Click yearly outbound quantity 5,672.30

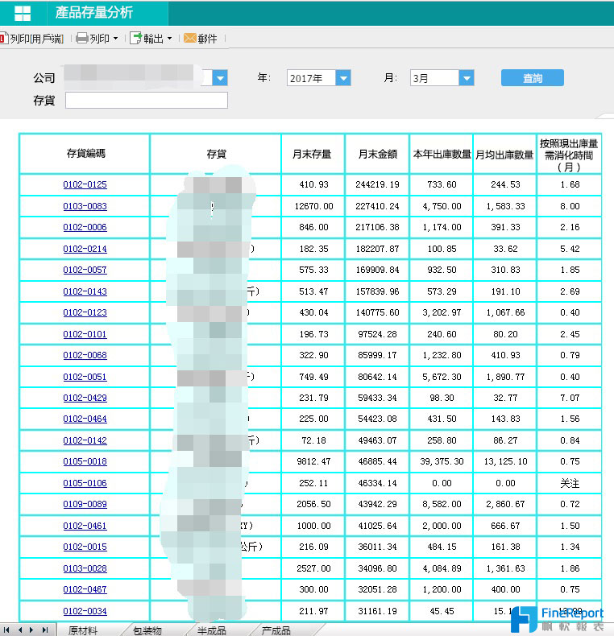click(x=442, y=377)
